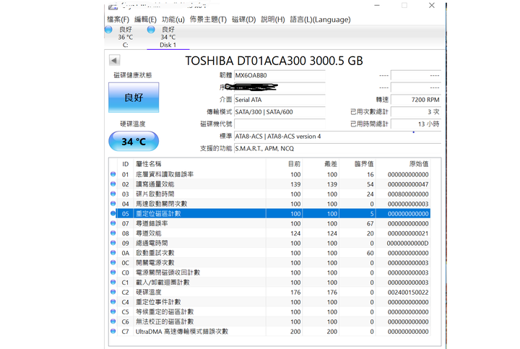Screen dimensions: 520x349
Task: Click the status dot for attribute C5
Action: click(x=113, y=311)
